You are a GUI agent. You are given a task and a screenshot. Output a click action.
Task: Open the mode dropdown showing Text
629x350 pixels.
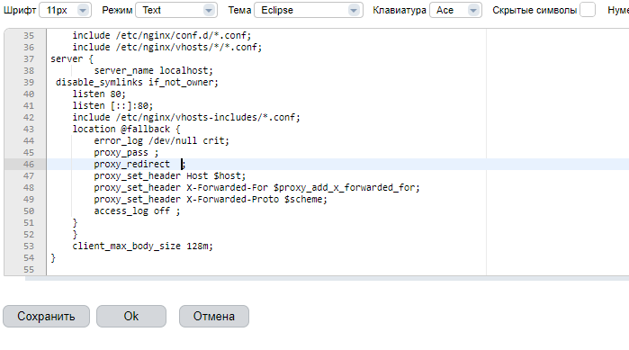tap(176, 10)
